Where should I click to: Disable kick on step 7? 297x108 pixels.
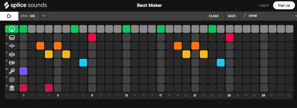75,29
